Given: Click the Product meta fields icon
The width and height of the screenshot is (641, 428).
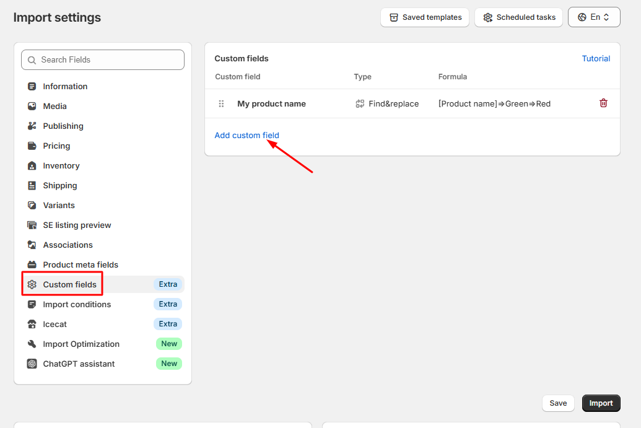Looking at the screenshot, I should pyautogui.click(x=32, y=265).
